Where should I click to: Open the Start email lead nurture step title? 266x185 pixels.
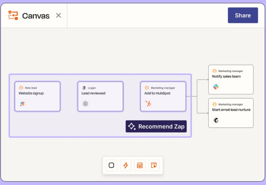(231, 110)
